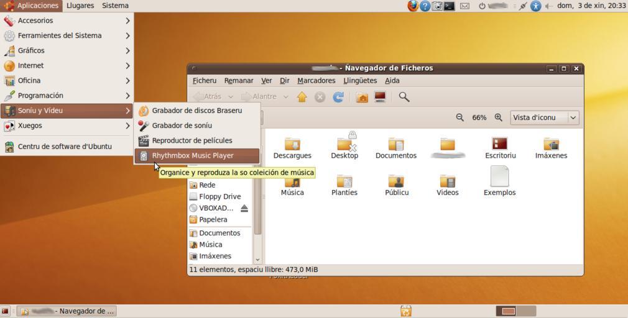The width and height of the screenshot is (628, 318).
Task: Switch workspace using the bottom panel switcher
Action: click(x=525, y=311)
